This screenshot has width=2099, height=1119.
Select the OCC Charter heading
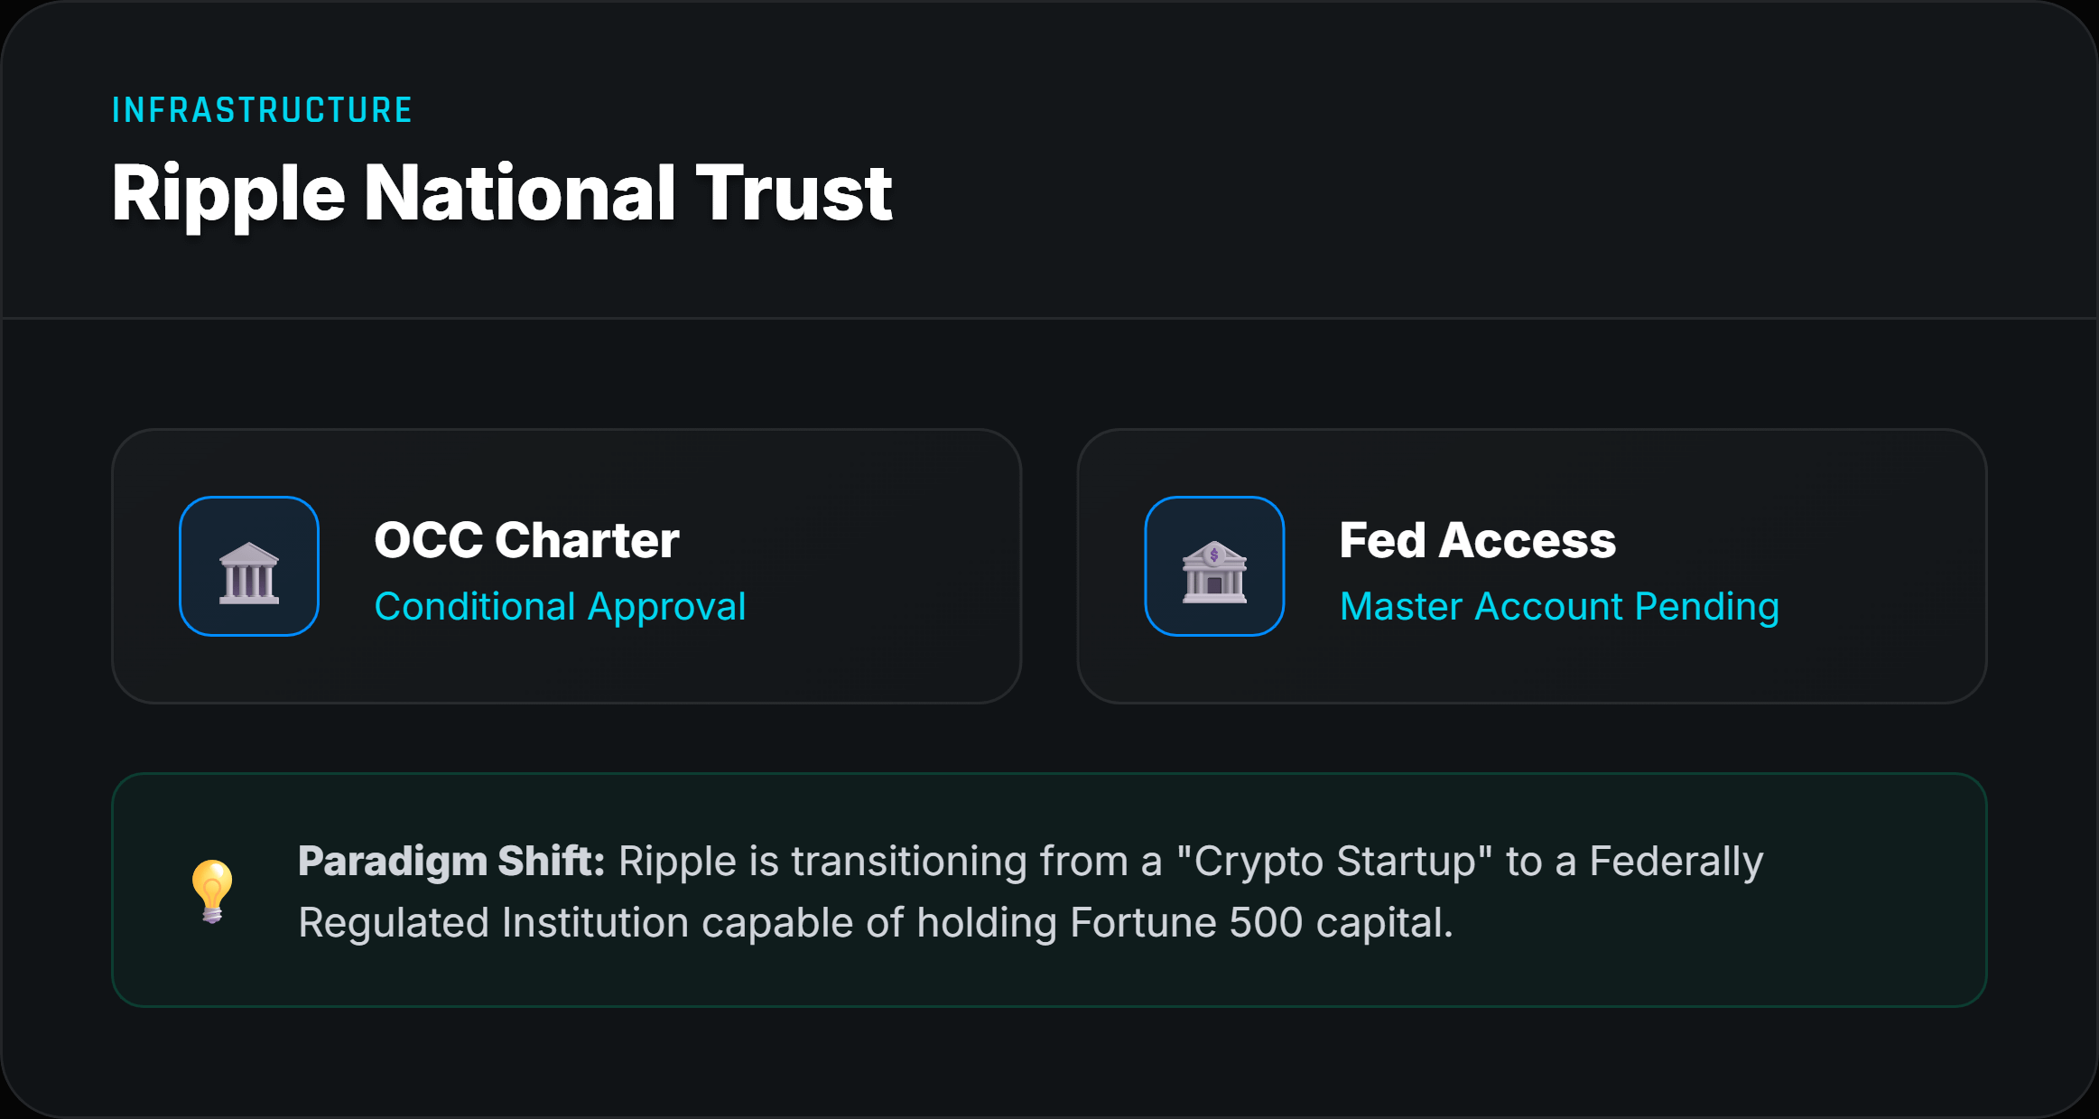point(526,540)
